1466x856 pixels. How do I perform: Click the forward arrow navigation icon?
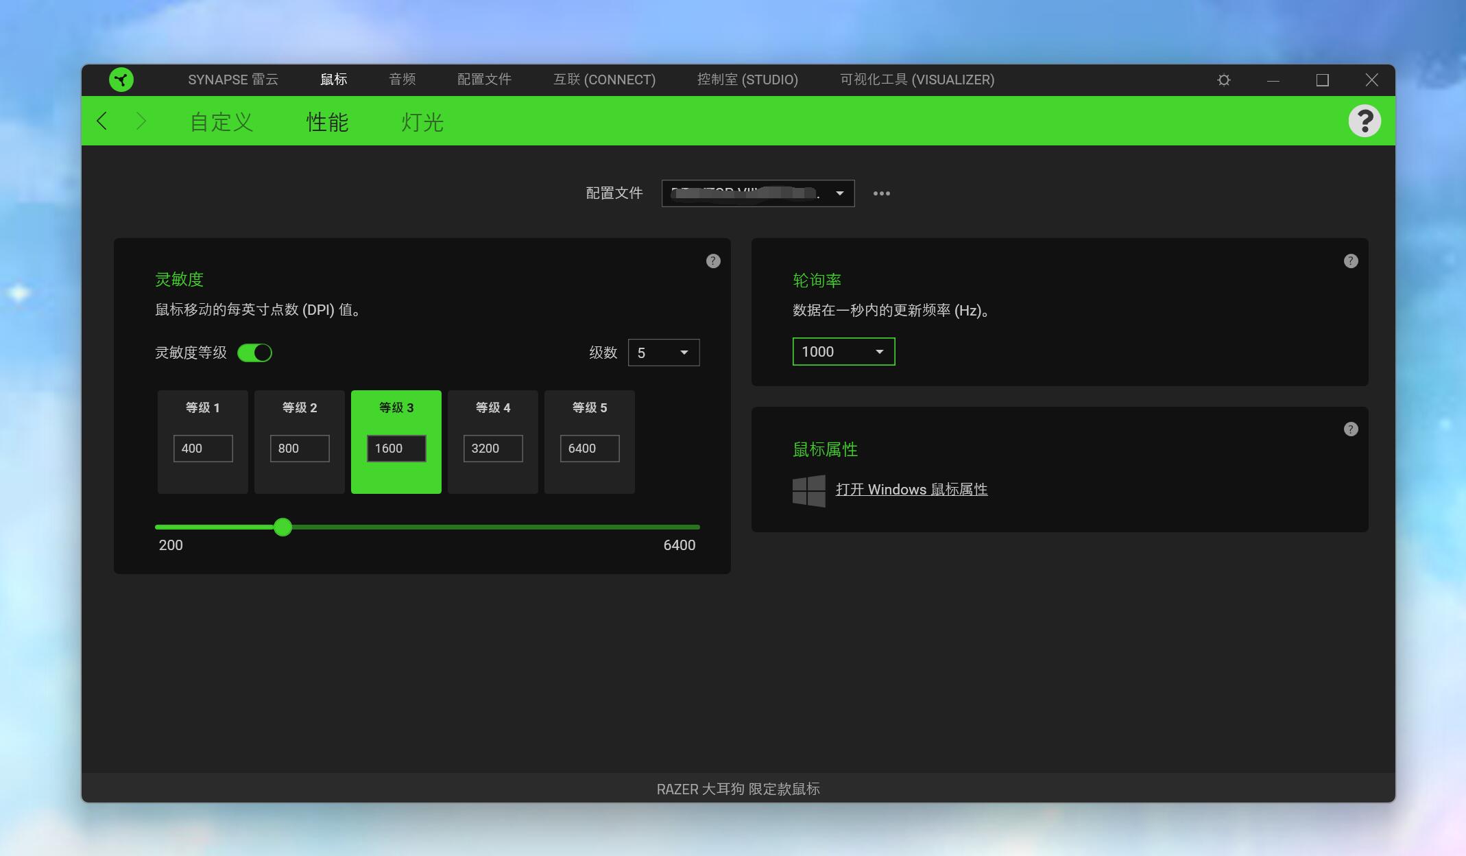(x=141, y=121)
